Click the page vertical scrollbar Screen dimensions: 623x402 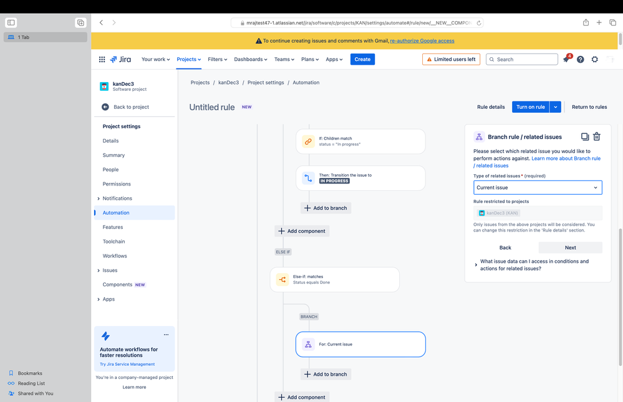click(x=621, y=297)
